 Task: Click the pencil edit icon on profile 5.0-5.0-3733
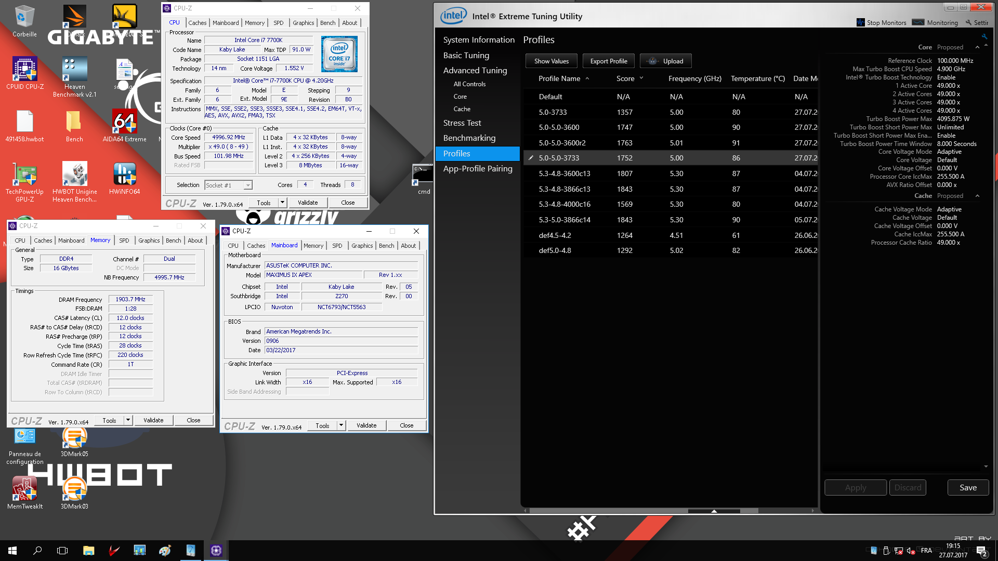pyautogui.click(x=531, y=158)
